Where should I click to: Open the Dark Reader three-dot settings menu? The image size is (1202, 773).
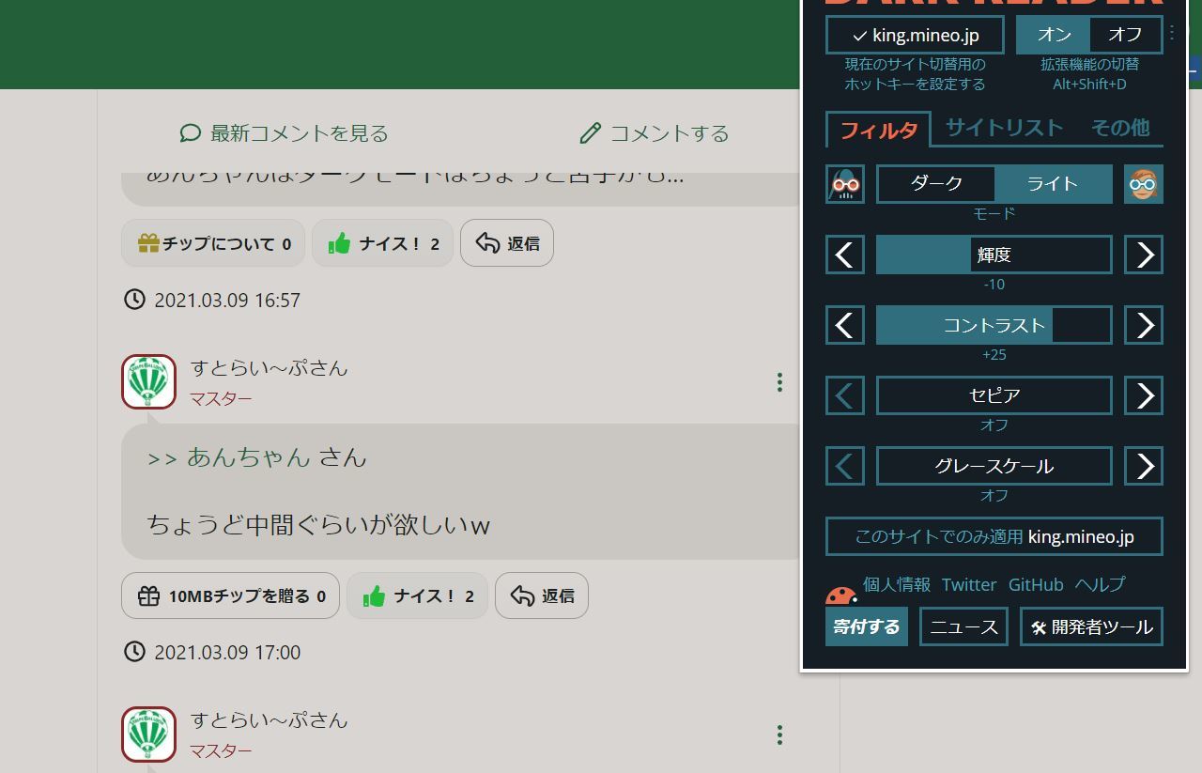click(1172, 33)
